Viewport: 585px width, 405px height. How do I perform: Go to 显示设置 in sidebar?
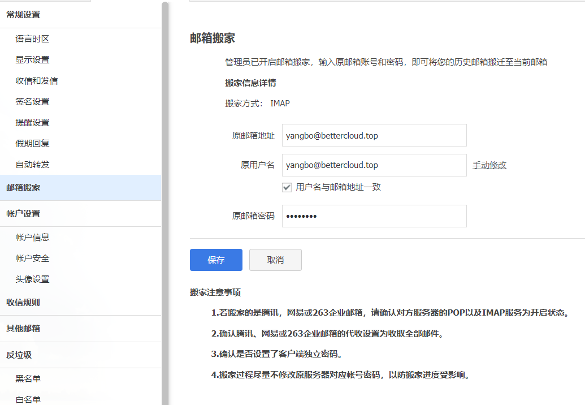32,60
